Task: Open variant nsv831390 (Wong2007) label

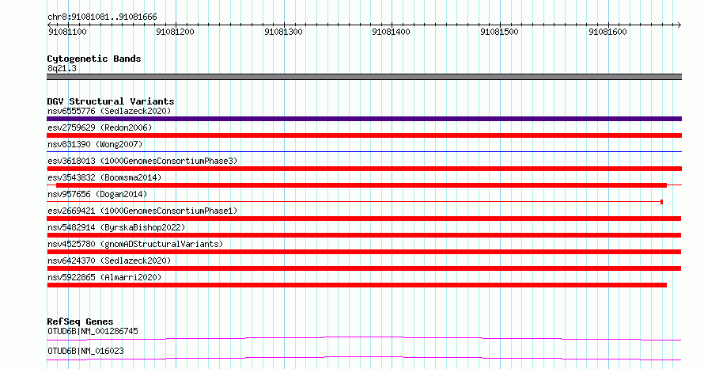Action: tap(95, 144)
